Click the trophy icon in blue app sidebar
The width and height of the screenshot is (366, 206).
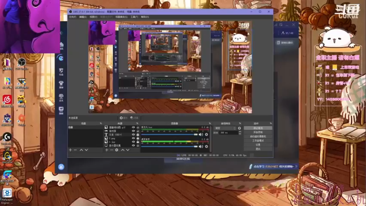pos(61,84)
